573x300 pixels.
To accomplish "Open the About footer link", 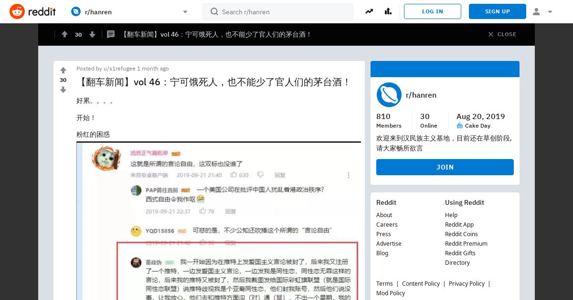I will pyautogui.click(x=384, y=215).
